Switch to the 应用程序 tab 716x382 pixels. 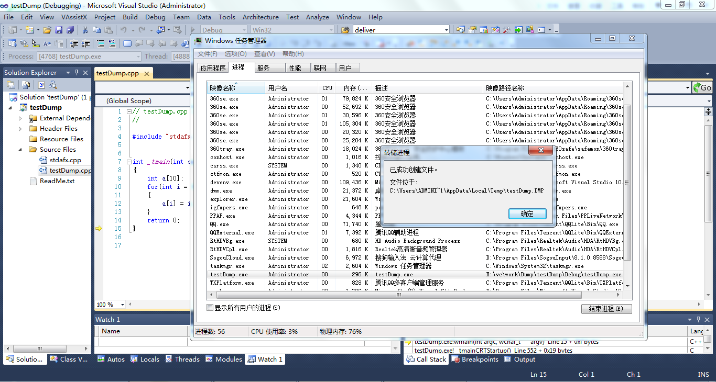[x=213, y=68]
